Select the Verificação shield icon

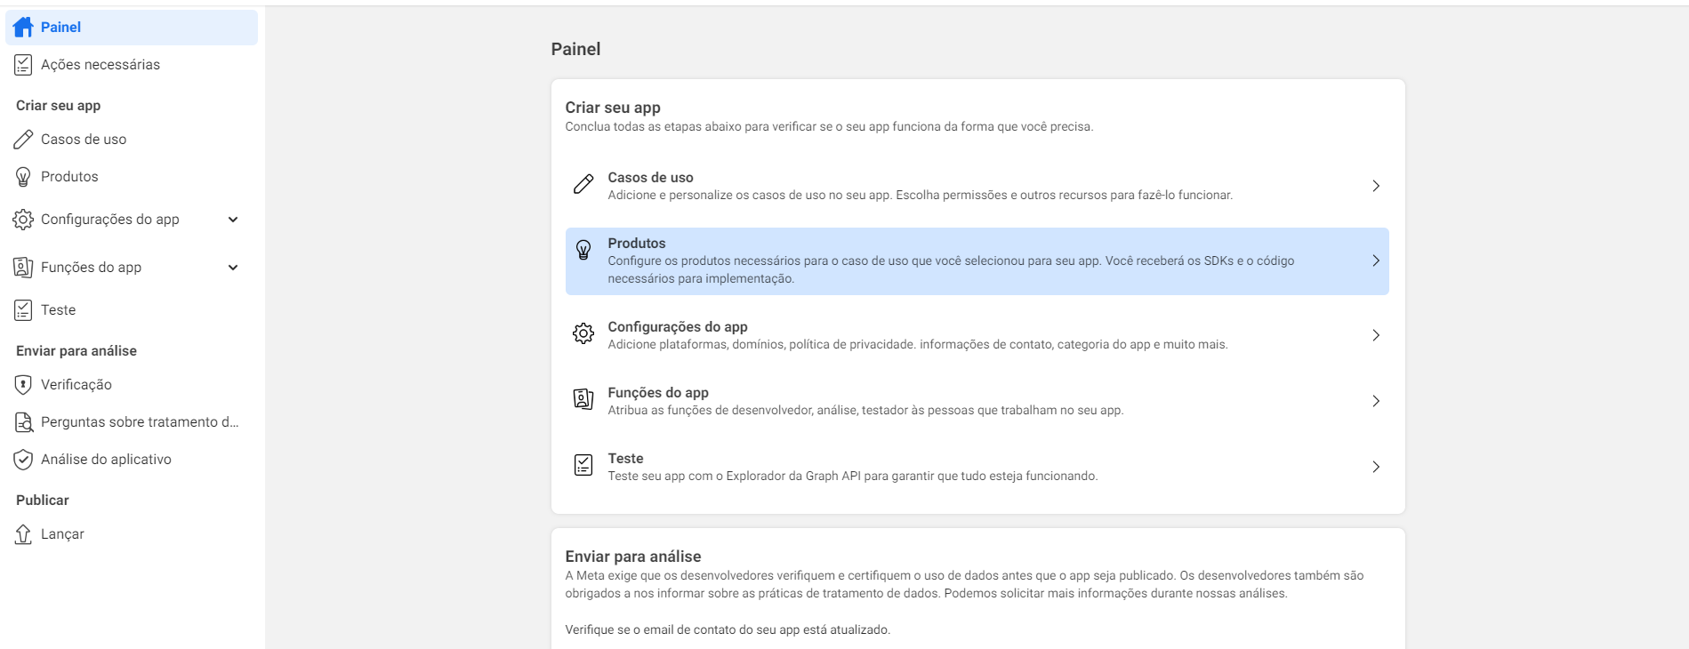[x=22, y=384]
